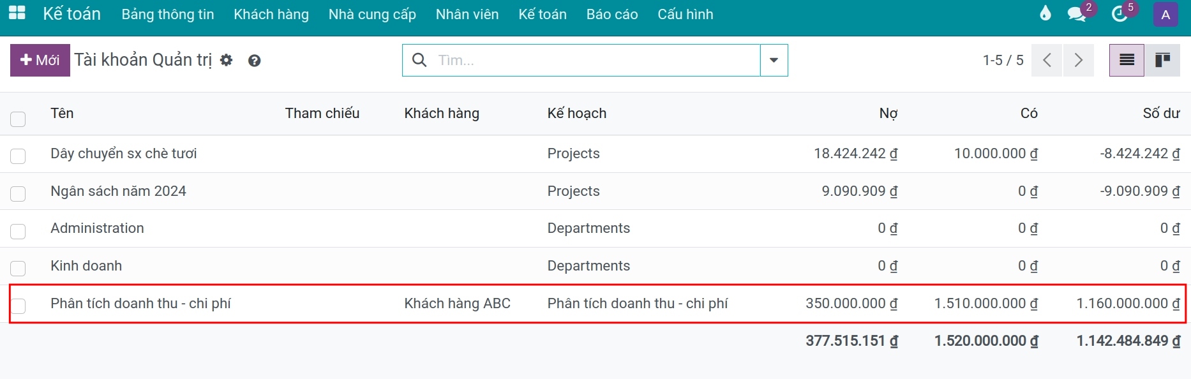Click the Projects plan in Dây chuyền row
Image resolution: width=1191 pixels, height=379 pixels.
573,154
